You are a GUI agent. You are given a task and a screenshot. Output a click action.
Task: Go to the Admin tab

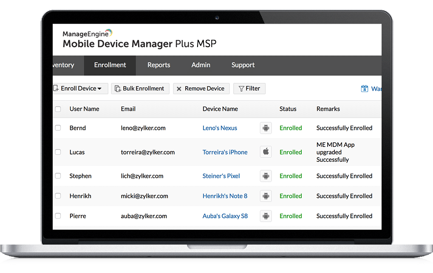[x=201, y=65]
